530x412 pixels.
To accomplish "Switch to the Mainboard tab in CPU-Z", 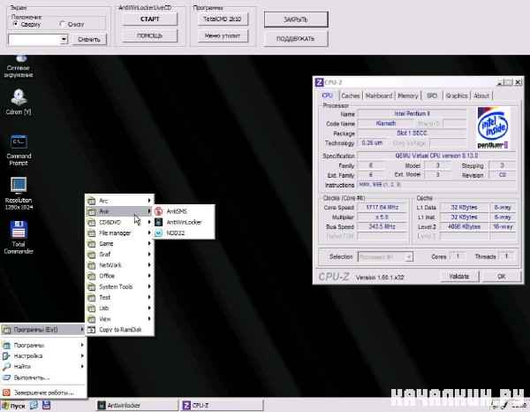I will 379,95.
